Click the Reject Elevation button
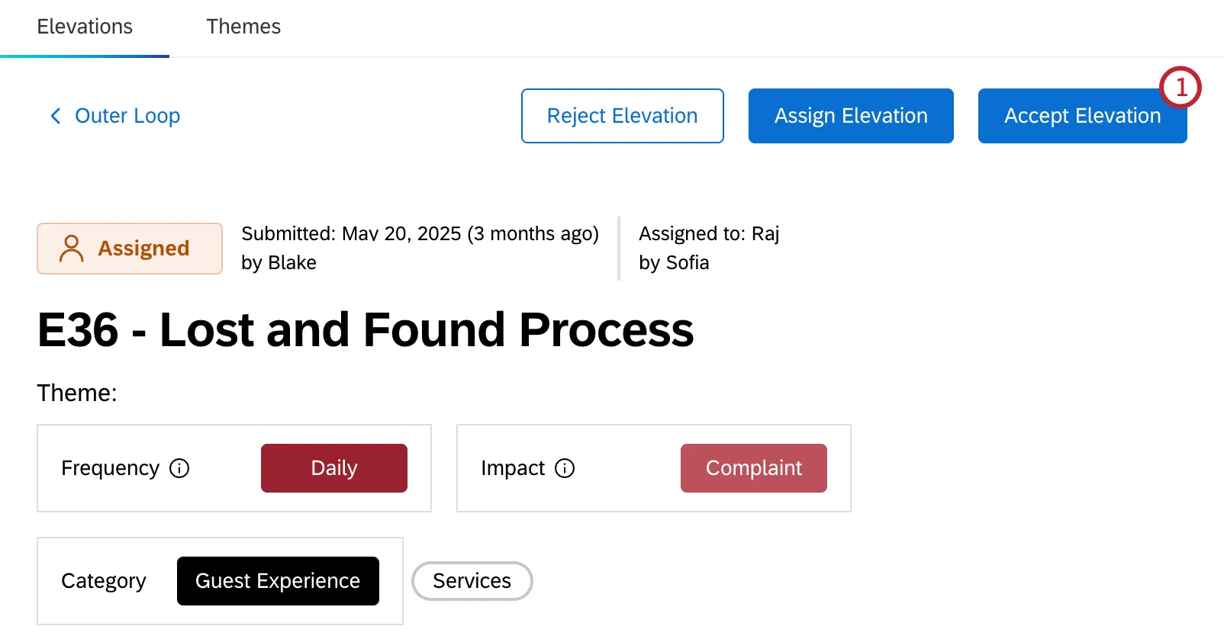Screen dimensions: 1224x639 click(x=622, y=116)
